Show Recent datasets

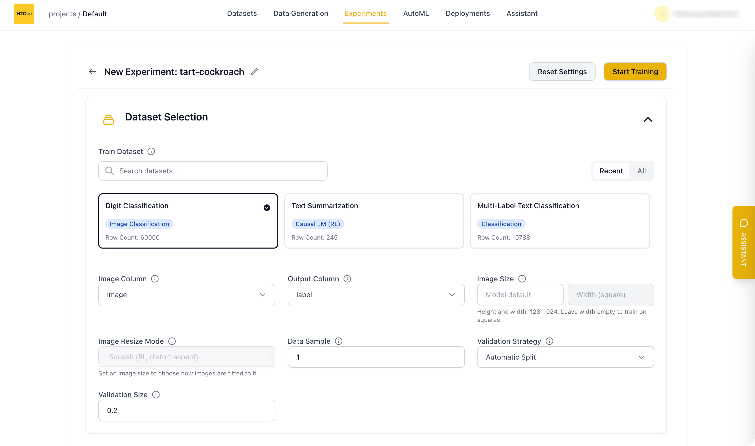(611, 171)
